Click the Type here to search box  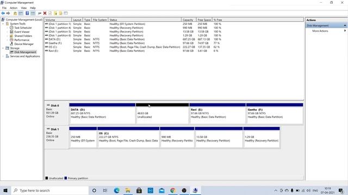pyautogui.click(x=50, y=190)
